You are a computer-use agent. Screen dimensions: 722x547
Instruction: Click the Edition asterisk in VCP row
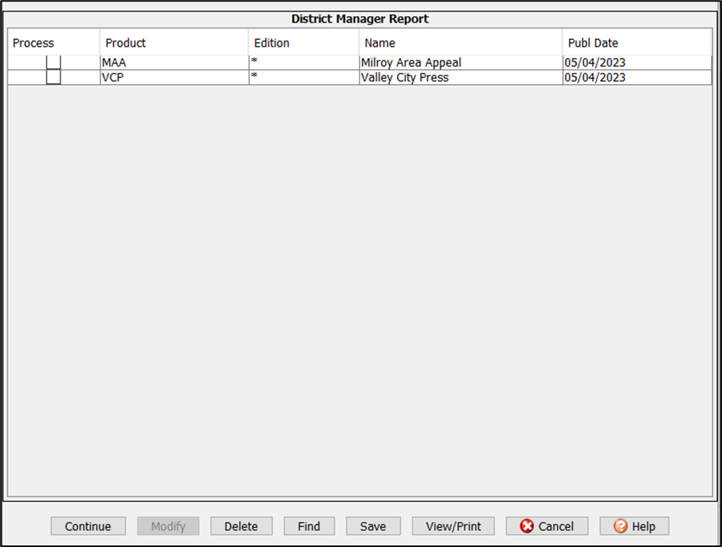tap(254, 77)
